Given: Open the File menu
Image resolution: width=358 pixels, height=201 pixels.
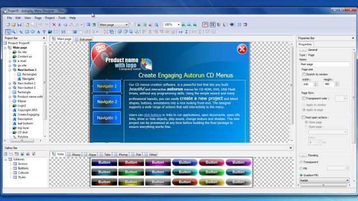Looking at the screenshot, I should 10,18.
